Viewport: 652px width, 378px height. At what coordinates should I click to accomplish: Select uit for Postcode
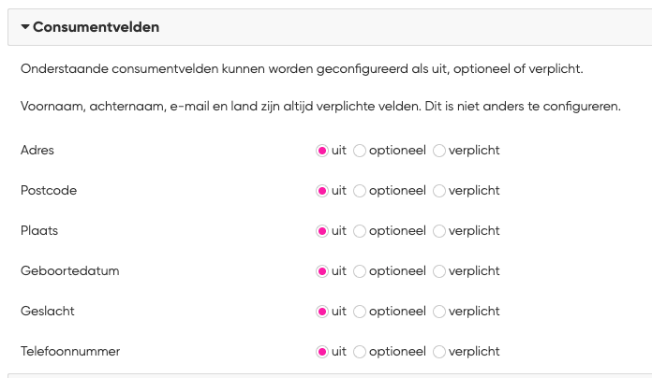[x=322, y=190]
